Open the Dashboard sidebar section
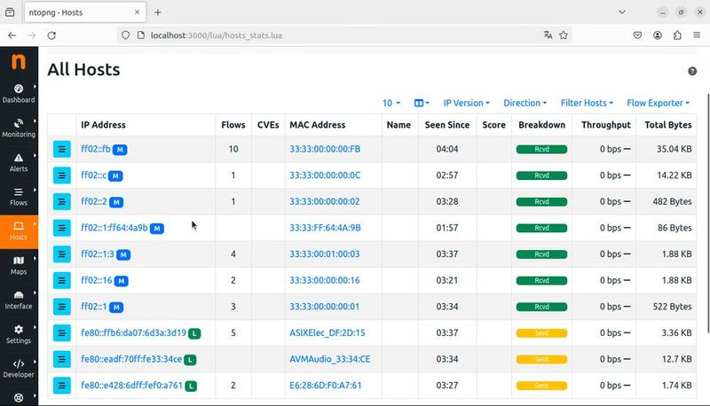Image resolution: width=710 pixels, height=406 pixels. pos(19,92)
